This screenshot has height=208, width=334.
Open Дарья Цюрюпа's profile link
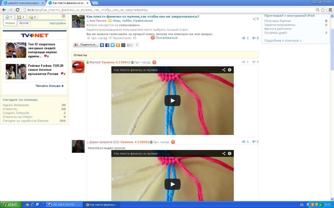pyautogui.click(x=104, y=142)
